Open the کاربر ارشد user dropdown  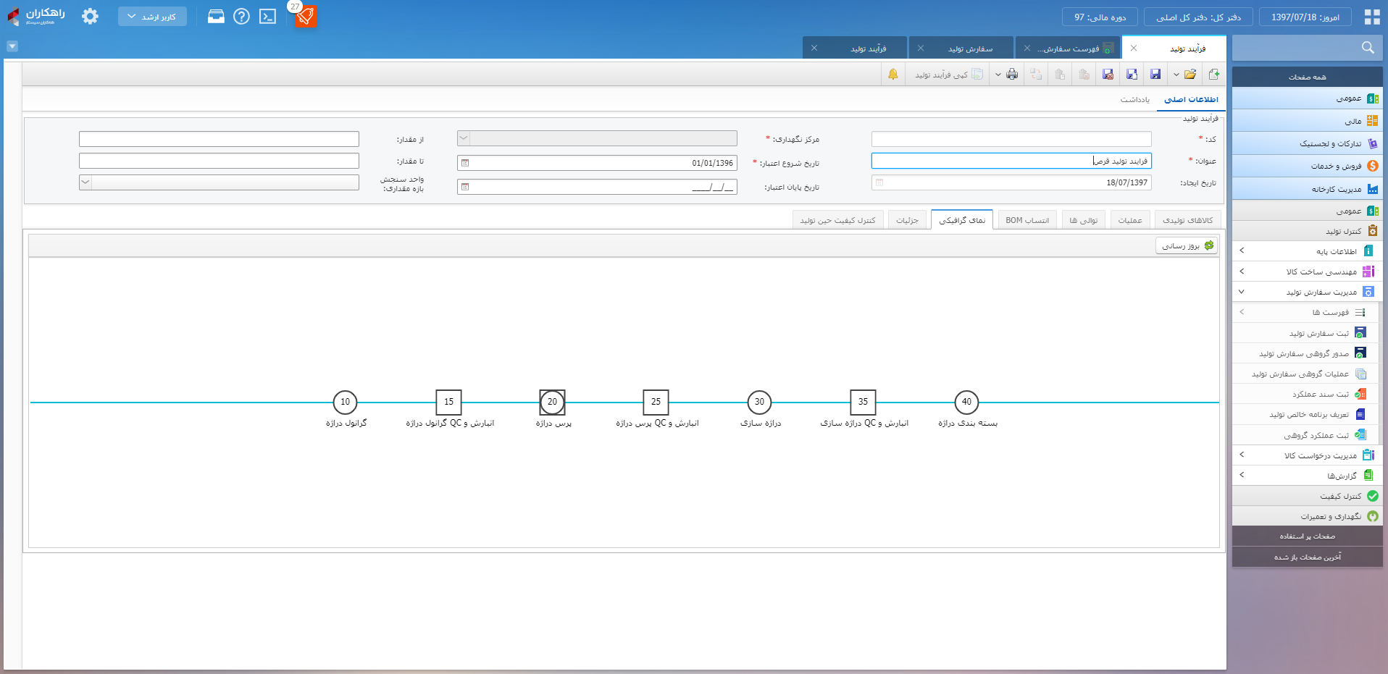tap(152, 16)
